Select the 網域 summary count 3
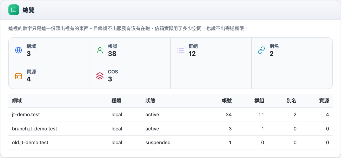This screenshot has width=341, height=158. point(29,54)
